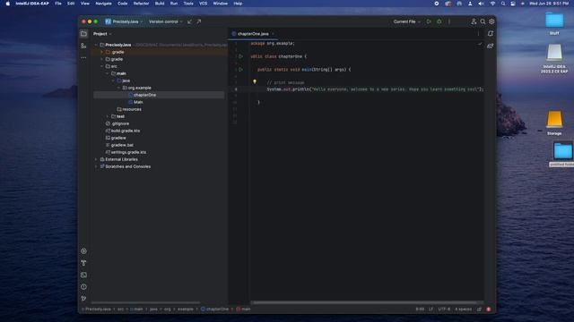Open Gradle tool window icon
This screenshot has width=574, height=322.
[x=491, y=46]
